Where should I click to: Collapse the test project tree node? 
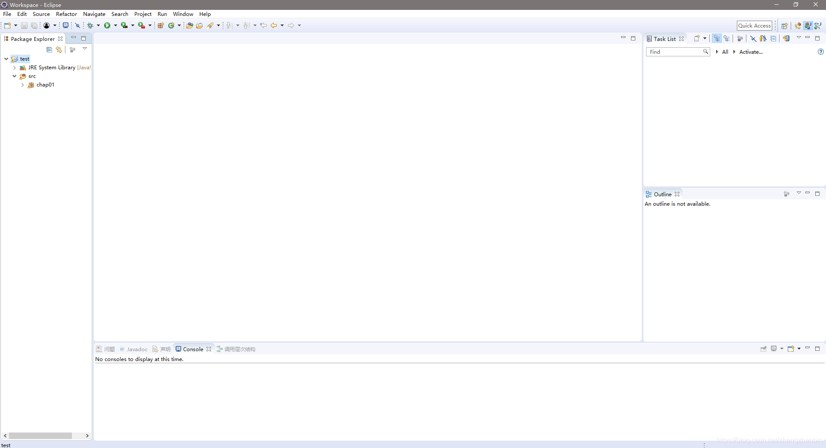6,59
